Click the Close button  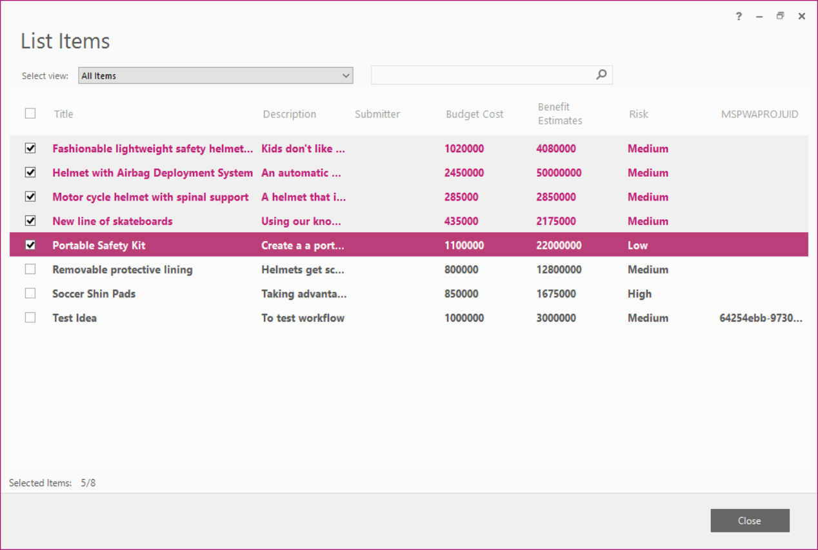pyautogui.click(x=750, y=520)
